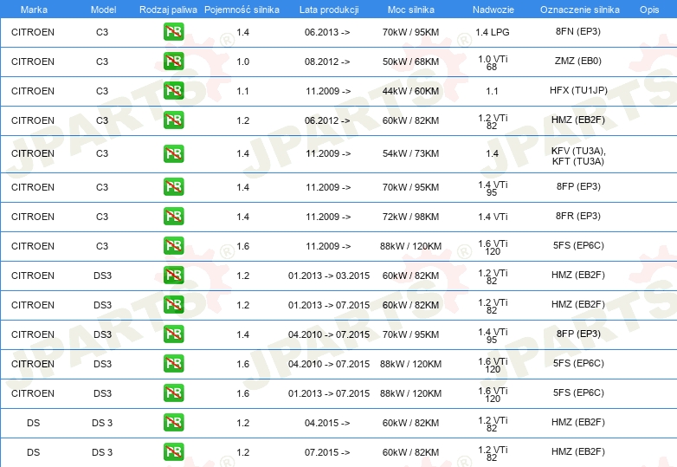Image resolution: width=677 pixels, height=467 pixels.
Task: Click DS 3 model in the 07.2015 row
Action: point(102,452)
